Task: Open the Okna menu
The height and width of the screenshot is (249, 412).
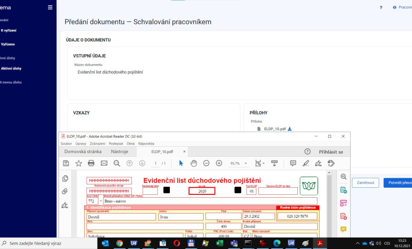Action: click(130, 144)
